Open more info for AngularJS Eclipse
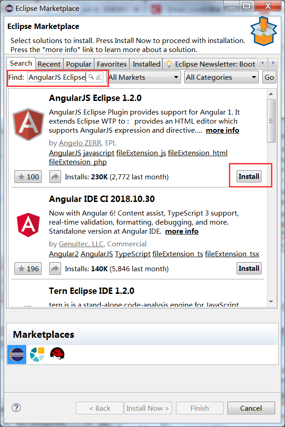 (223, 130)
